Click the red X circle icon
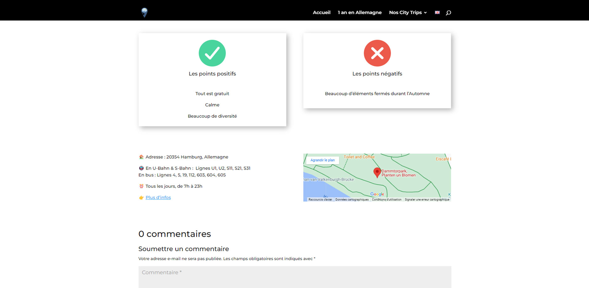589x288 pixels. pyautogui.click(x=377, y=53)
